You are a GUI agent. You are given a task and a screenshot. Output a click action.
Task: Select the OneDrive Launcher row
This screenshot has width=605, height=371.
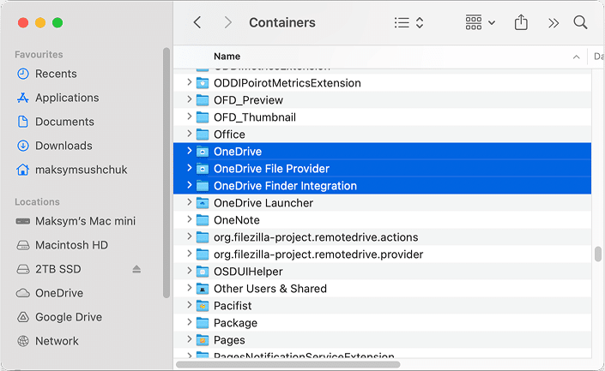(x=382, y=203)
